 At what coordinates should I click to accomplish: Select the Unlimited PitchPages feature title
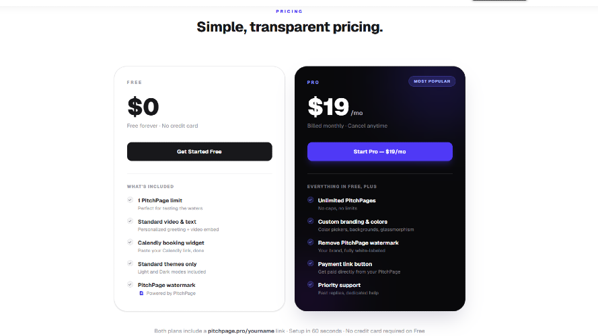(x=346, y=200)
